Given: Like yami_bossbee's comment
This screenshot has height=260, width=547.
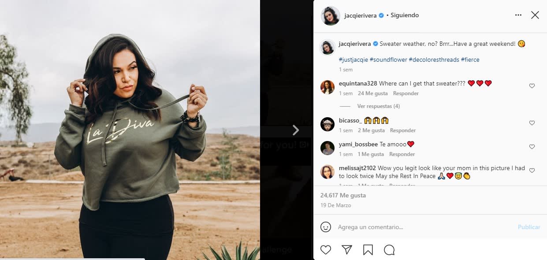Looking at the screenshot, I should coord(532,147).
